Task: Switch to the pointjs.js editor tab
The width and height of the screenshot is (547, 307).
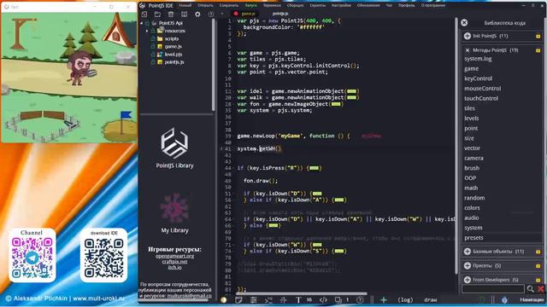Action: (x=280, y=14)
